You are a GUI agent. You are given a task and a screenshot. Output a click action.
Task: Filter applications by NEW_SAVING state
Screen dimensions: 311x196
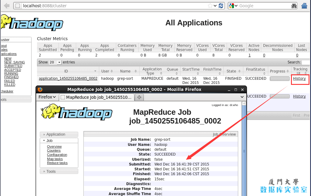click(x=15, y=63)
